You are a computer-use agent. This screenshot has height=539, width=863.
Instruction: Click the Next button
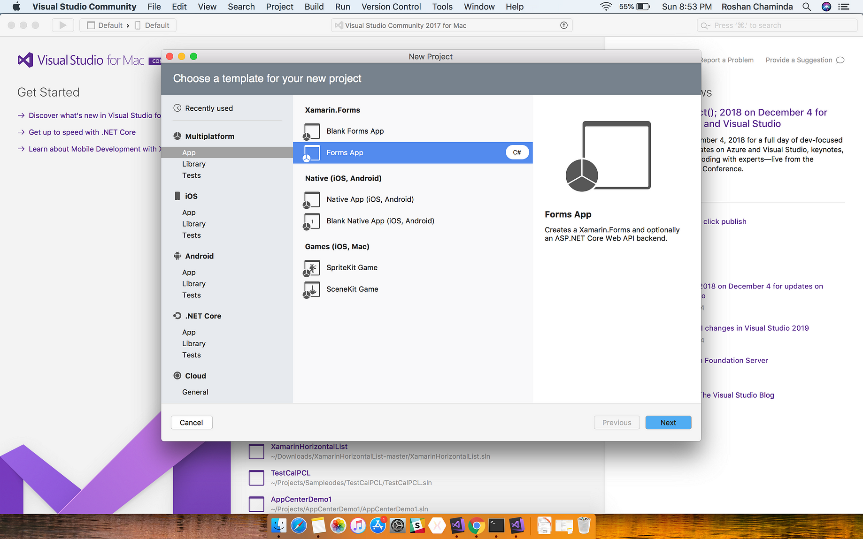tap(668, 423)
